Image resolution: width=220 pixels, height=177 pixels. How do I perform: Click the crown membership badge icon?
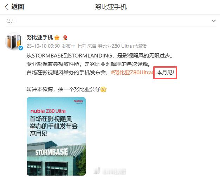click(x=57, y=38)
